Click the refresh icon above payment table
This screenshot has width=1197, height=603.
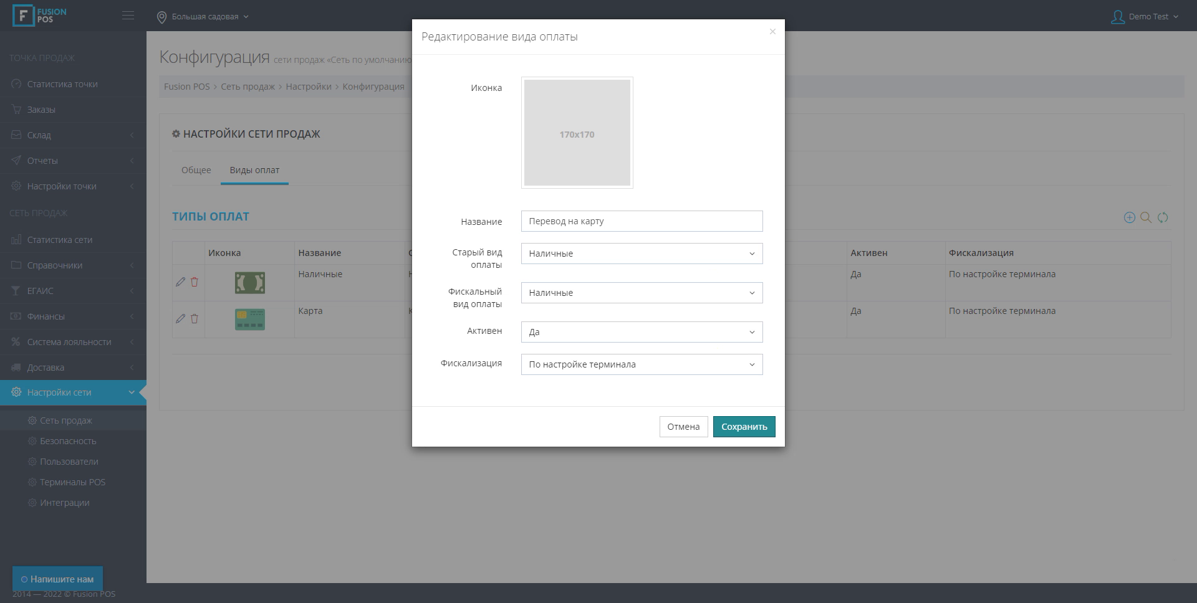pyautogui.click(x=1163, y=217)
